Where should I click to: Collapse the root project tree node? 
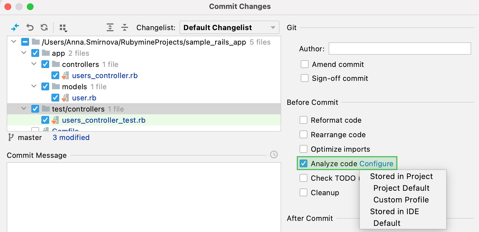pyautogui.click(x=14, y=42)
